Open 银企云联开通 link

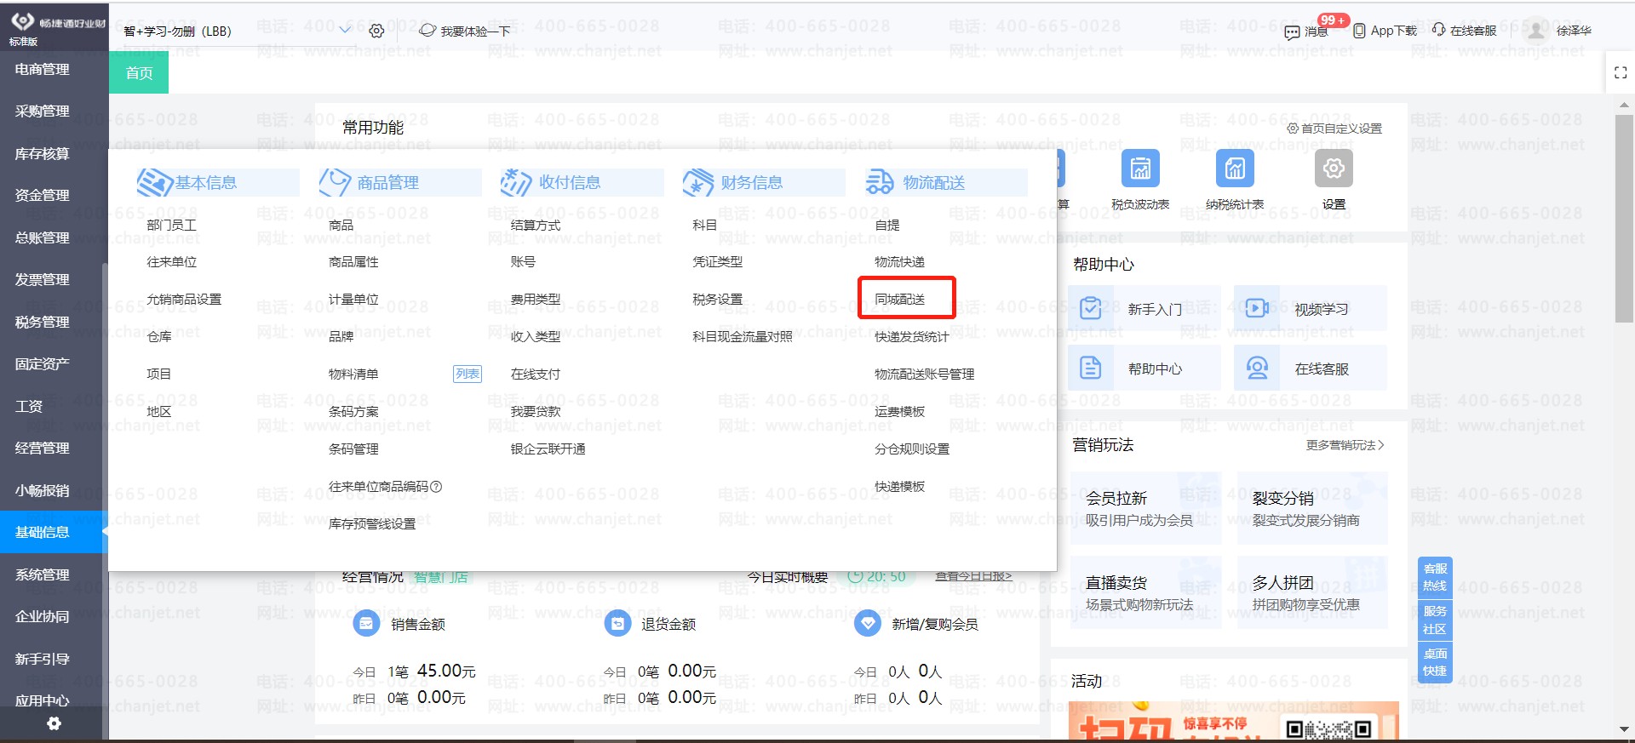coord(548,449)
